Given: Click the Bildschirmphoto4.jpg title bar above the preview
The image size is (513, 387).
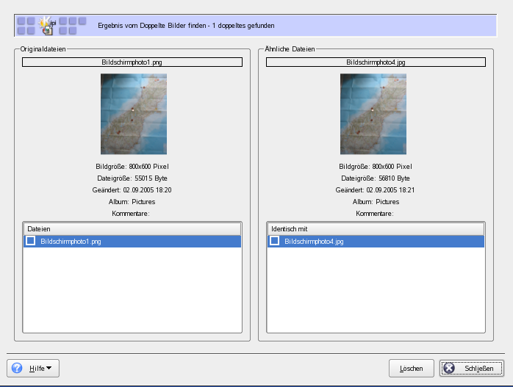Looking at the screenshot, I should pos(376,62).
